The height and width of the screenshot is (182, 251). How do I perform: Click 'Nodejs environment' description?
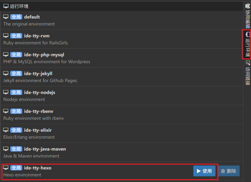24,99
